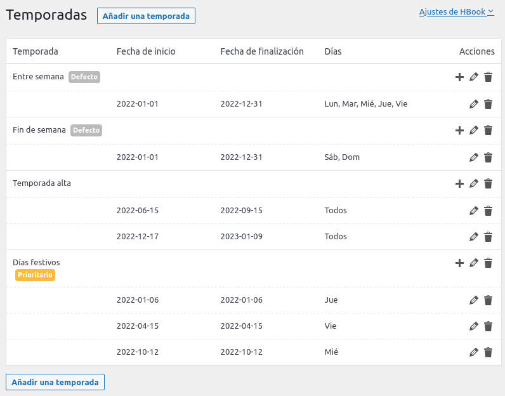505x396 pixels.
Task: Delete the 2022-12-17 date range row
Action: (x=488, y=237)
